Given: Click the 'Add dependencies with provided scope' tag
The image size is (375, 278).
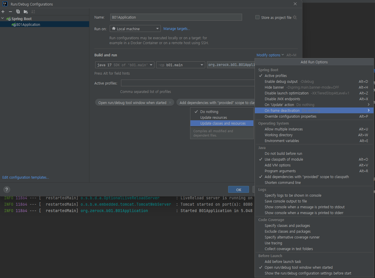Looking at the screenshot, I should pyautogui.click(x=216, y=103).
